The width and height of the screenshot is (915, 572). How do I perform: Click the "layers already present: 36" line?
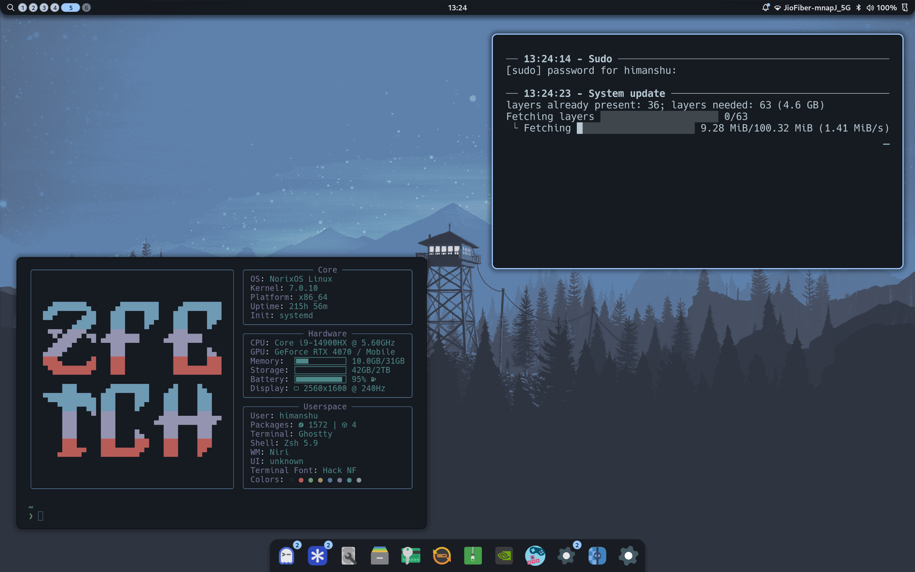(x=665, y=105)
